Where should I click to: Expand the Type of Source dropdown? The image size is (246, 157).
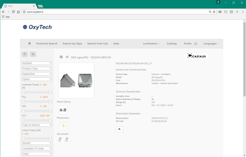(x=37, y=125)
